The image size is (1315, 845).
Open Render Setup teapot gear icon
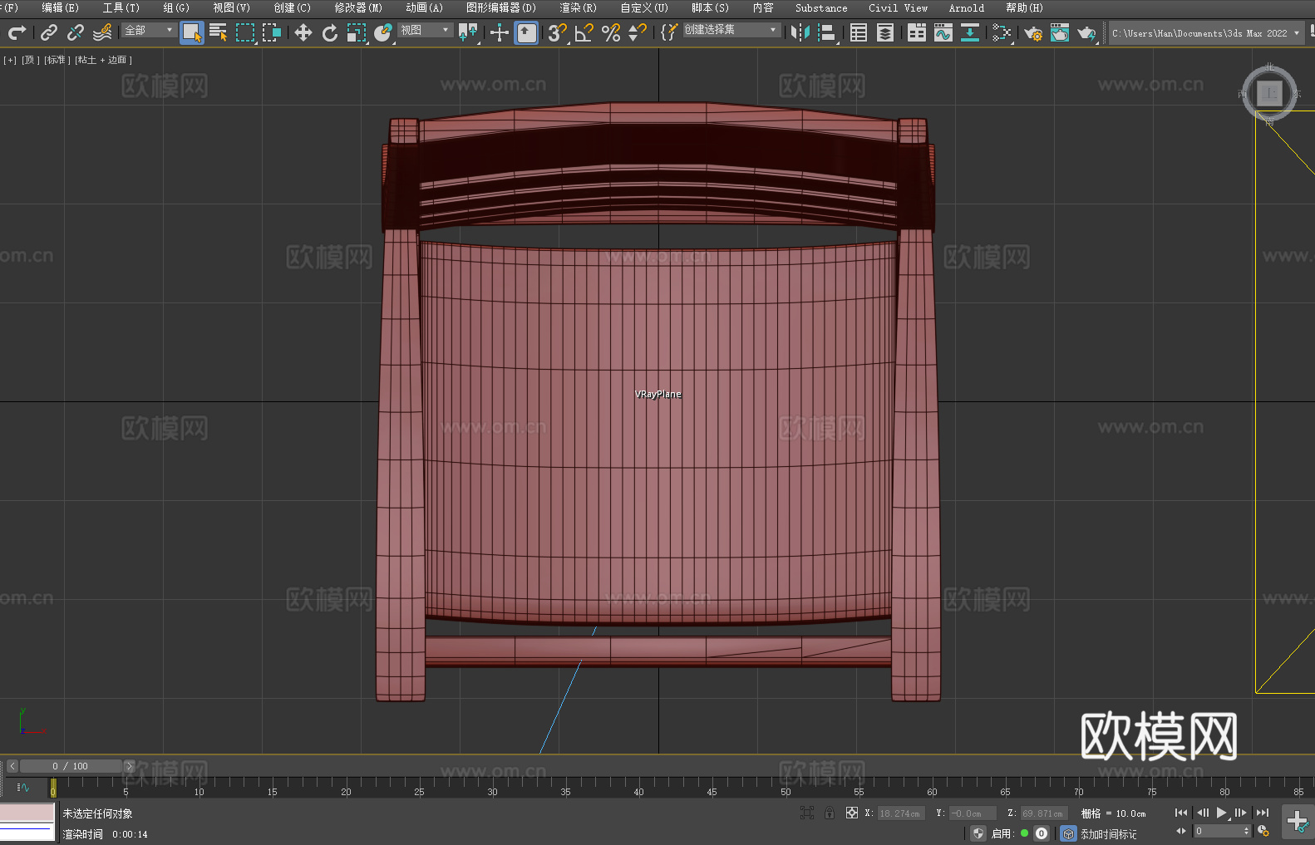pos(1033,32)
